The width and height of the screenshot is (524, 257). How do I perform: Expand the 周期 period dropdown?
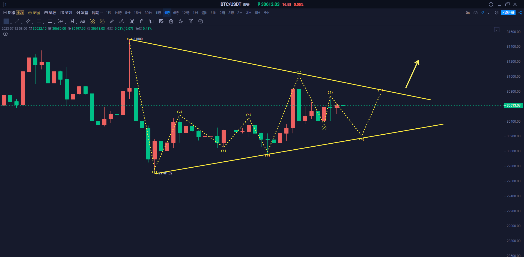97,13
